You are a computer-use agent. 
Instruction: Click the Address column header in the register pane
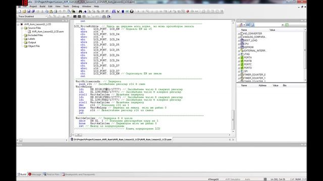click(x=262, y=85)
